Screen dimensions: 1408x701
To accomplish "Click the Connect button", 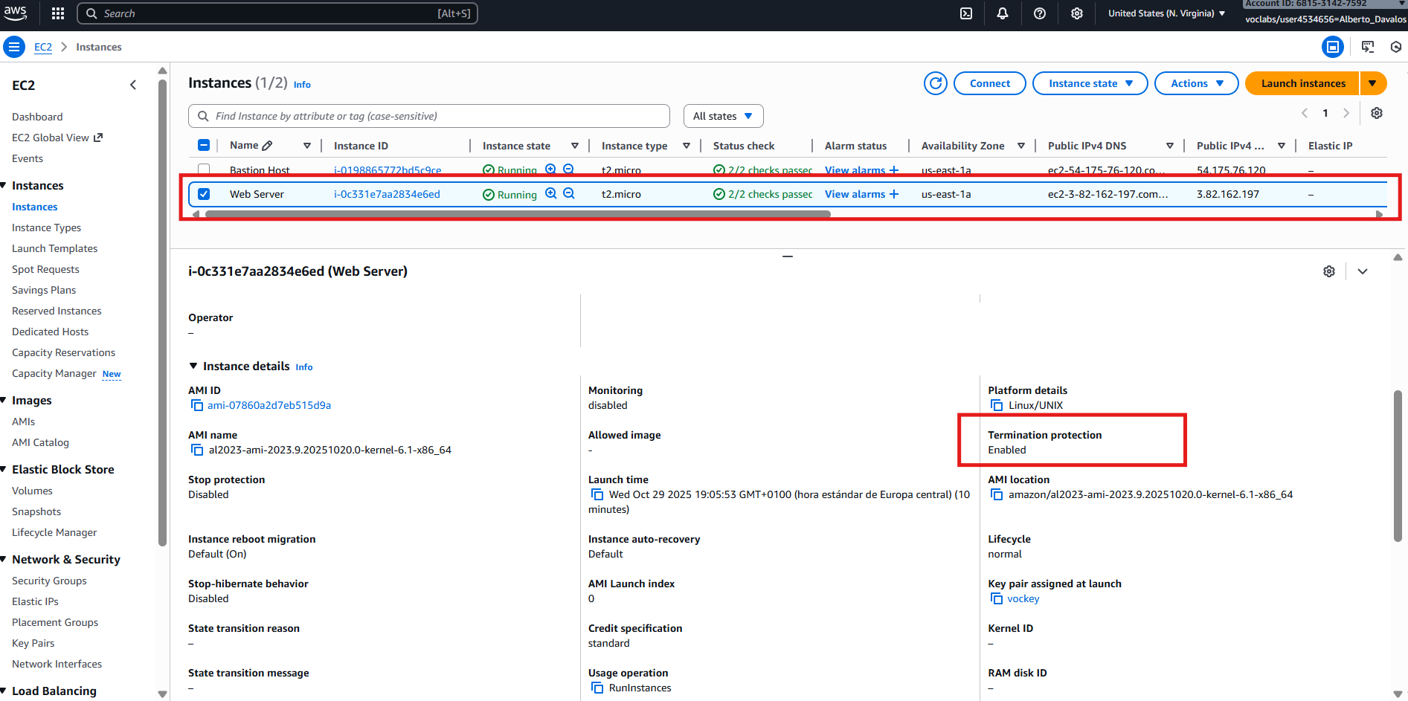I will (x=989, y=83).
